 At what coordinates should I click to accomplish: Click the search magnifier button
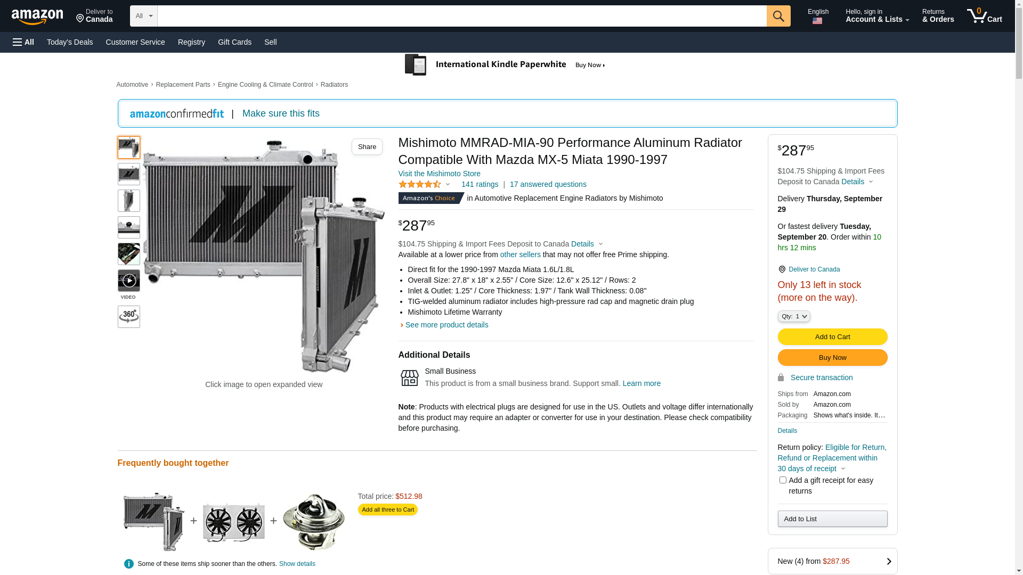click(778, 16)
